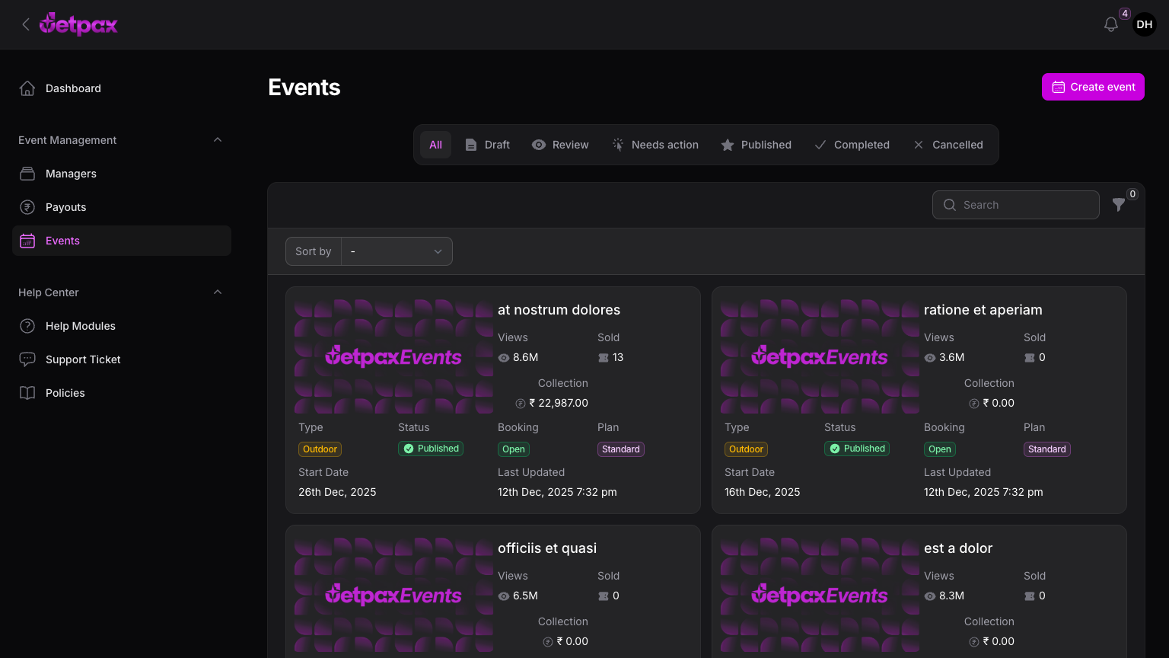Open the filter funnel icon
Image resolution: width=1169 pixels, height=658 pixels.
tap(1119, 205)
